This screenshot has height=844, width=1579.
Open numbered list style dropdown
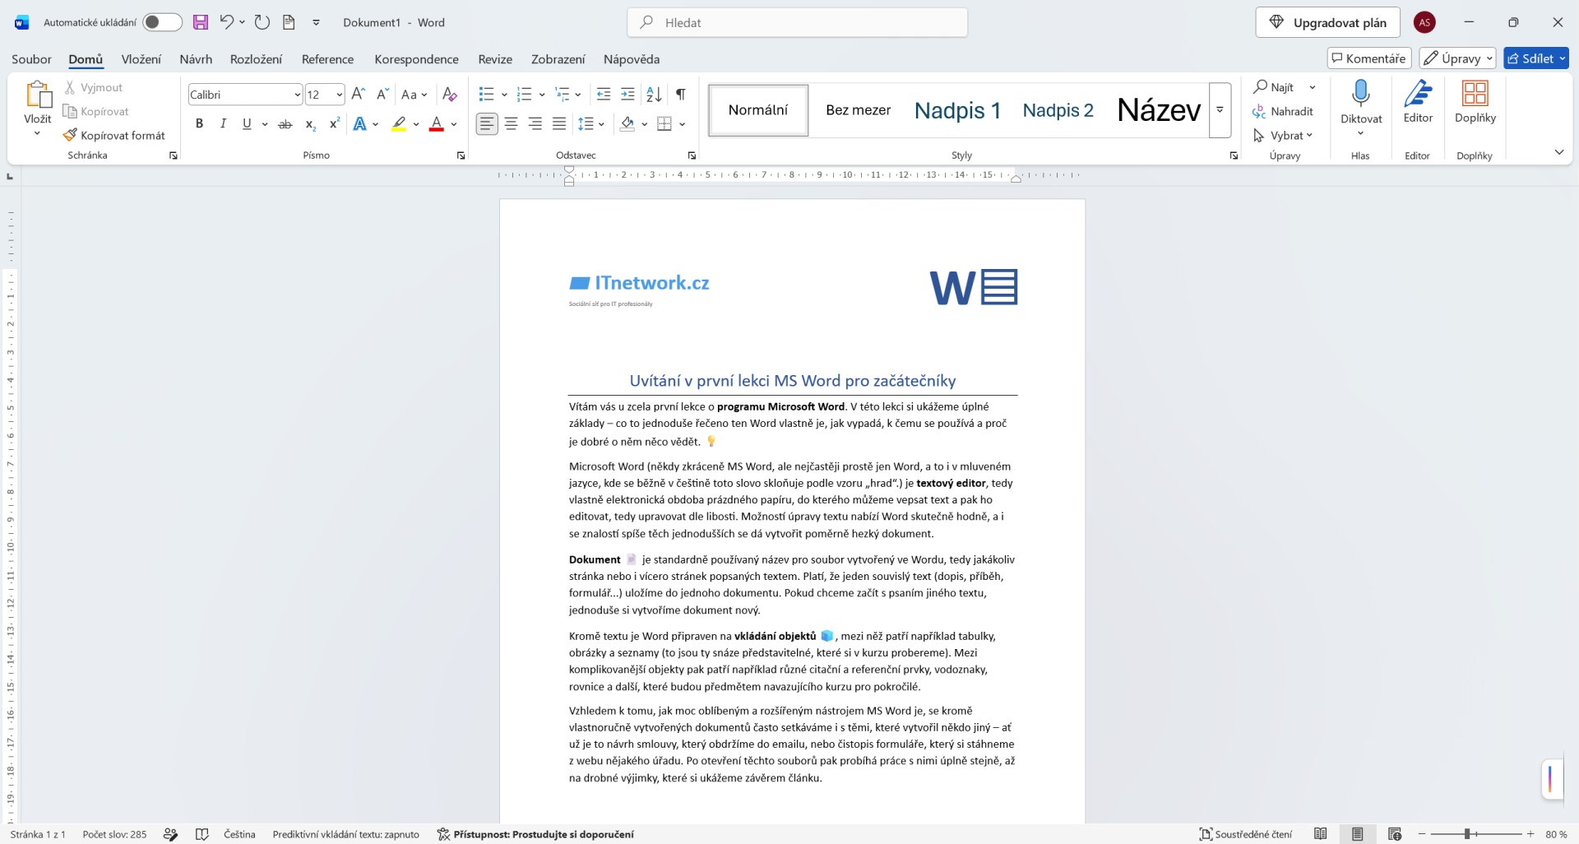click(542, 95)
